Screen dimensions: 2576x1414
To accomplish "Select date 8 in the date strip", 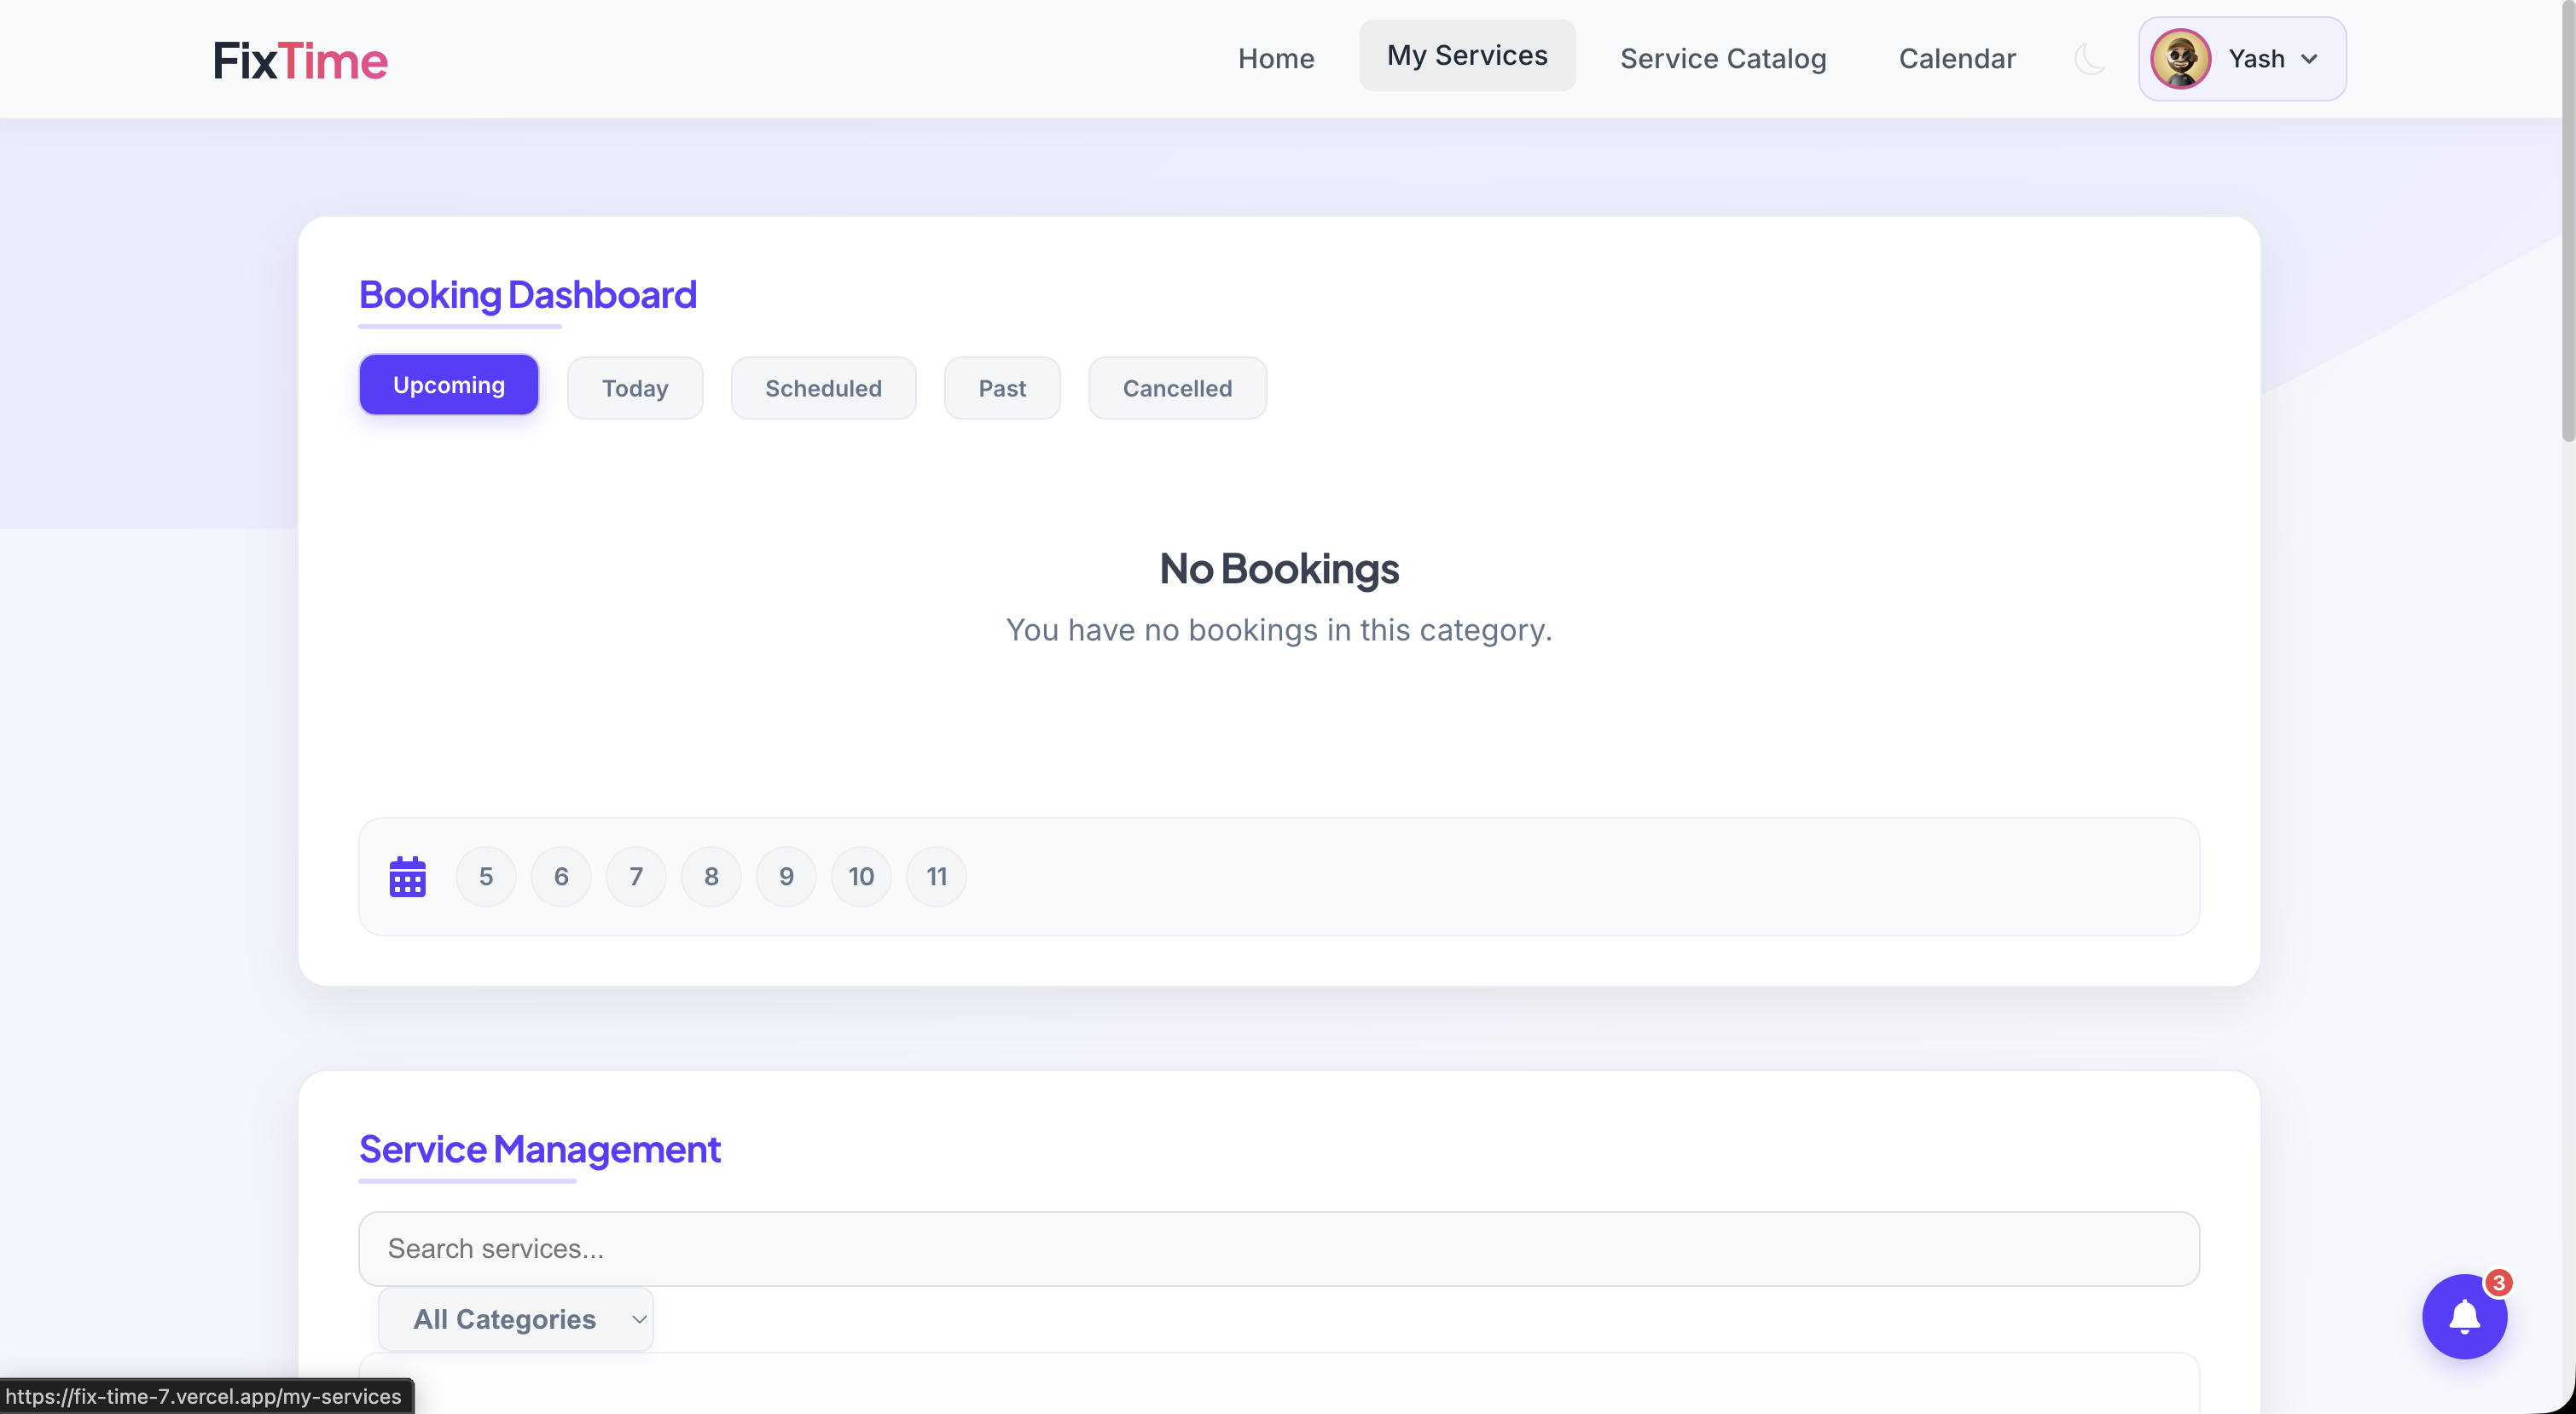I will 710,876.
